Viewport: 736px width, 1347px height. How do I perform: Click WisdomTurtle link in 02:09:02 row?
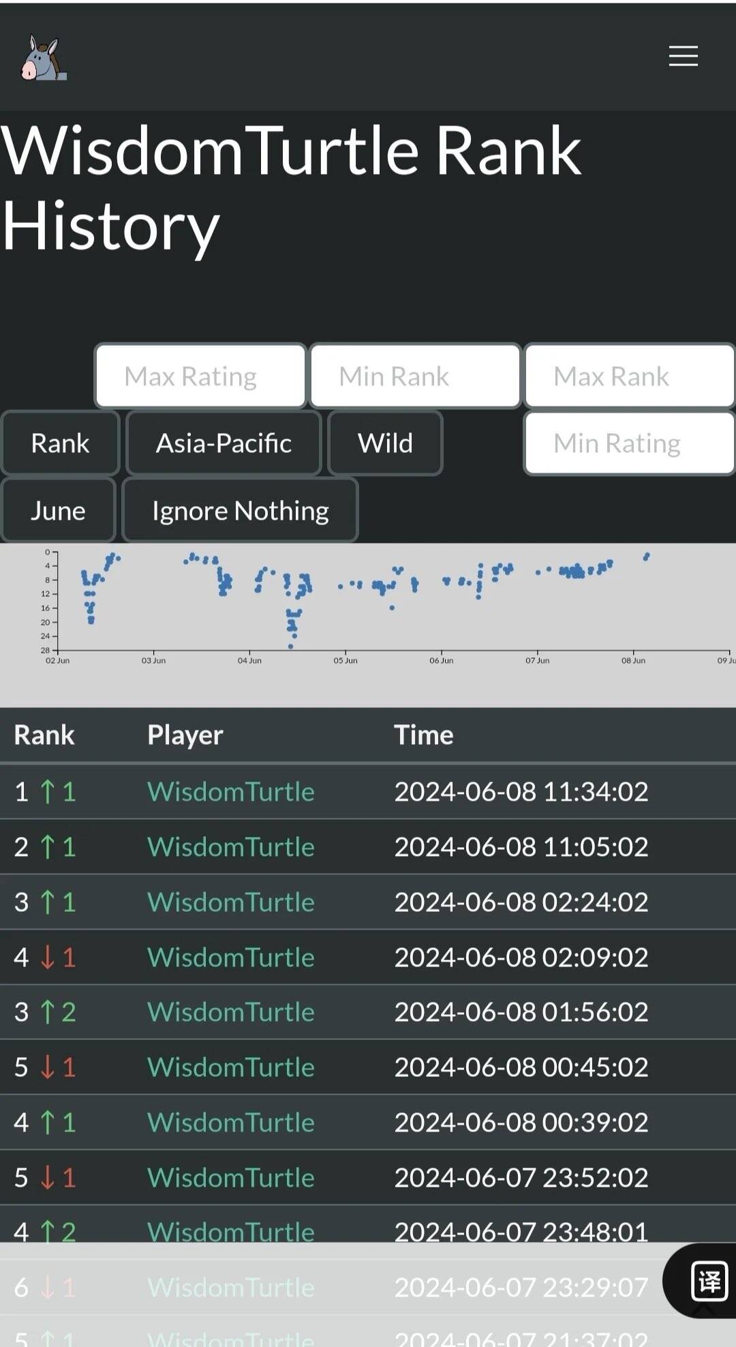[230, 958]
